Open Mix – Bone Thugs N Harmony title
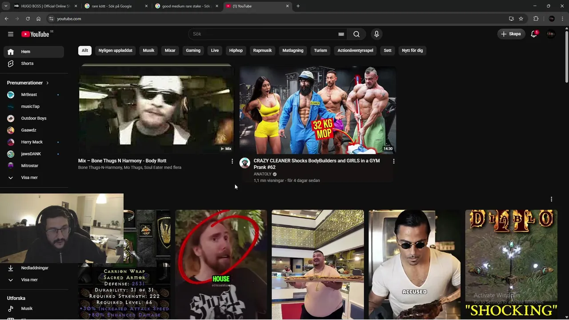This screenshot has width=569, height=320. tap(122, 161)
